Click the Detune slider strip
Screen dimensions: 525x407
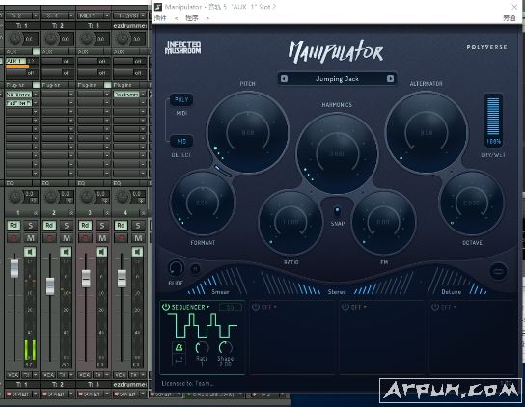tap(456, 282)
